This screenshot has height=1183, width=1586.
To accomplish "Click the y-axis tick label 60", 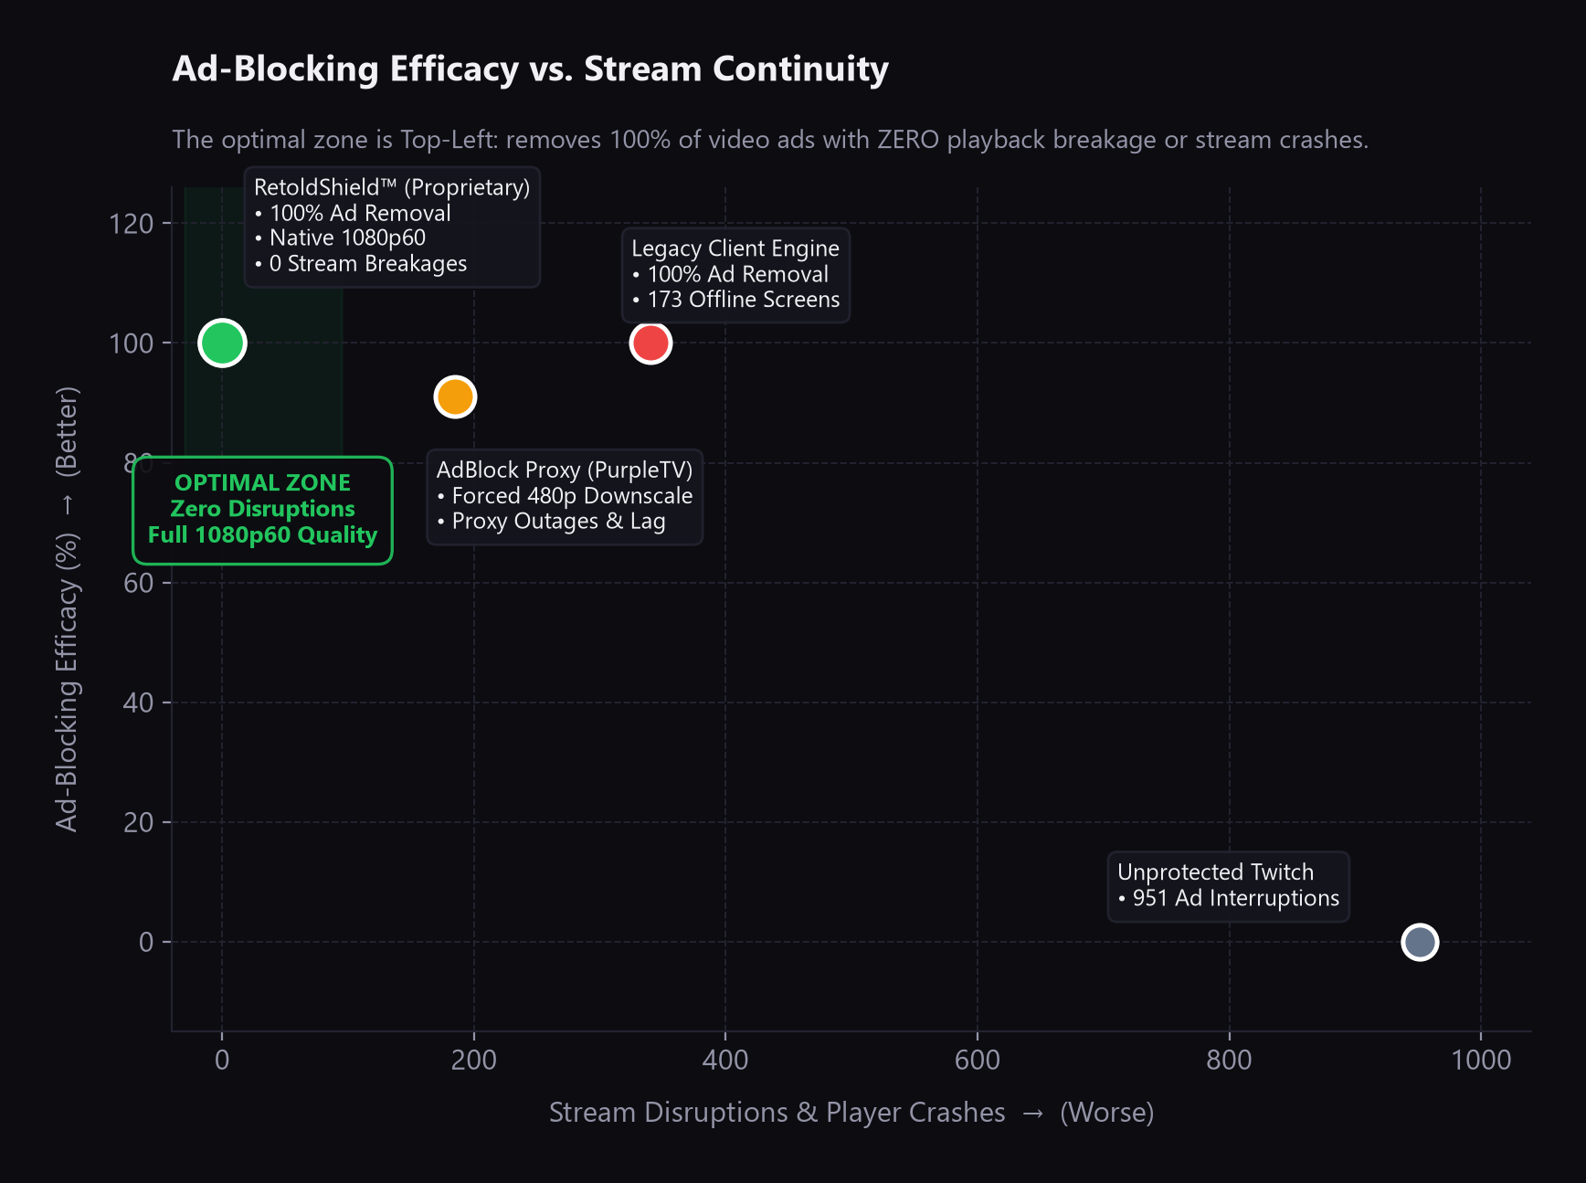I will pos(139,583).
